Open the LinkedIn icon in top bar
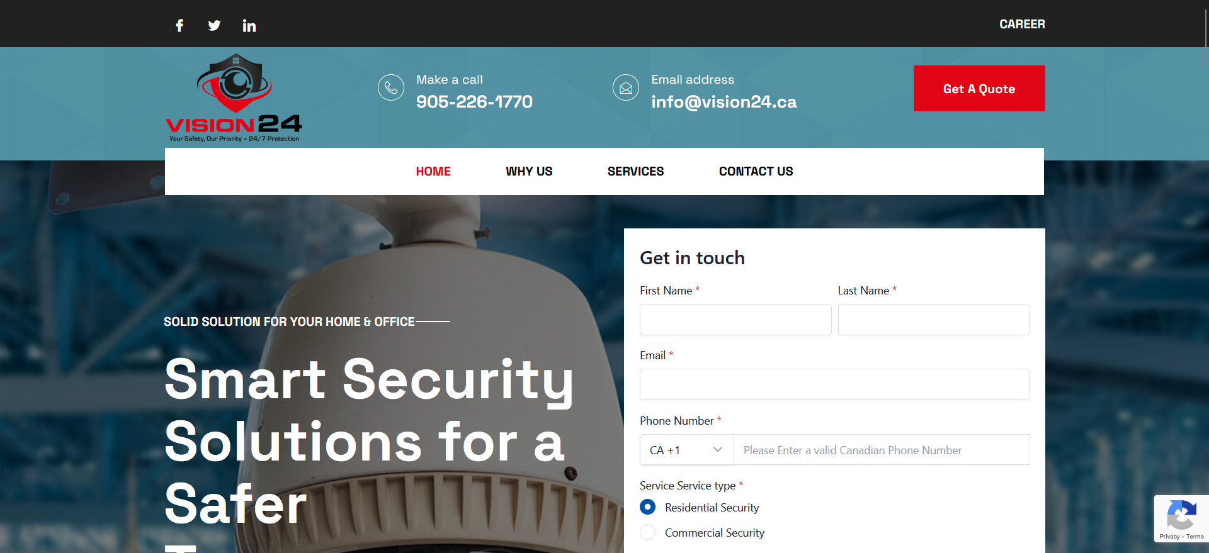Viewport: 1209px width, 553px height. coord(249,25)
